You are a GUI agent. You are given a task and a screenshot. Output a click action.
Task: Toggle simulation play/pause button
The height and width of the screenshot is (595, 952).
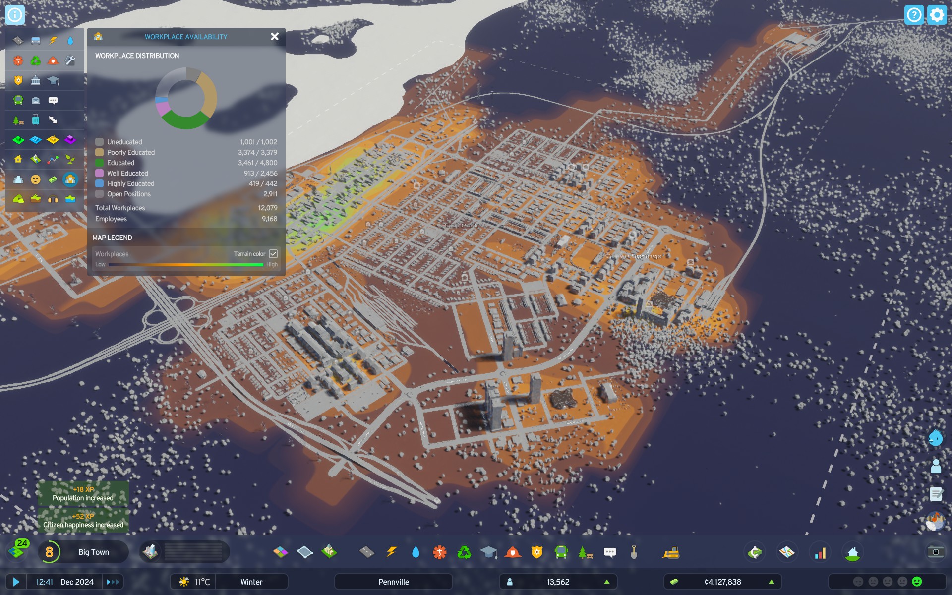click(x=16, y=582)
